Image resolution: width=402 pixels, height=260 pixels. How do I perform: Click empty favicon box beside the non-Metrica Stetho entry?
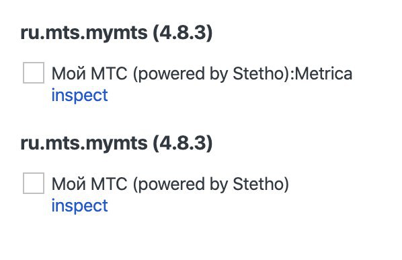point(34,183)
